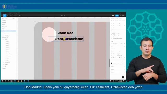167x94 pixels.
Task: Open vertical constraint Top dropdown
Action: [118, 36]
